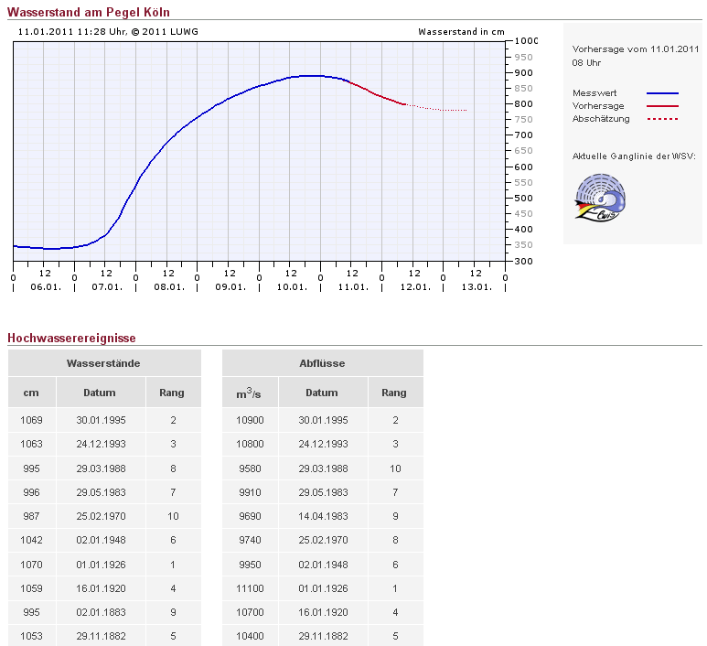Click the 'cm' column header
This screenshot has width=707, height=646.
pos(31,393)
